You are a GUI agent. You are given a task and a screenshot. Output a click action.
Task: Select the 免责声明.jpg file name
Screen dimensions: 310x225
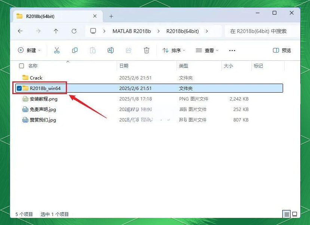43,109
